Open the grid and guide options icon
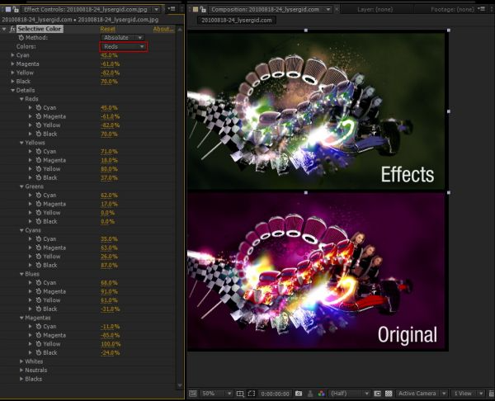 240,394
